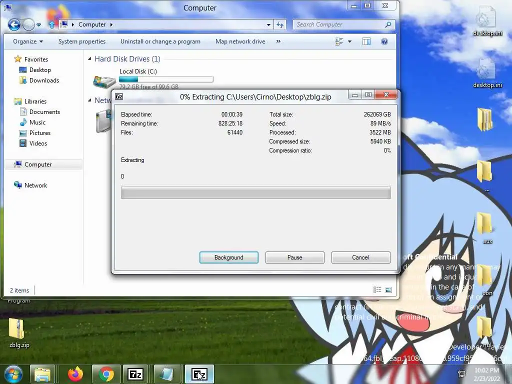Click the 2 items status text
512x384 pixels.
tap(19, 290)
